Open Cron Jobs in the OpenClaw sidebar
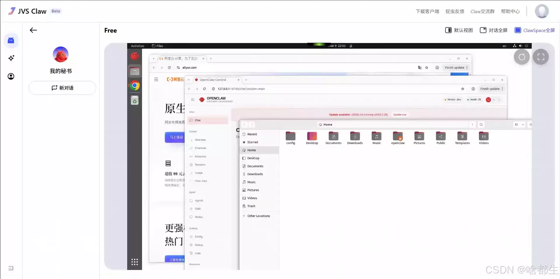Image resolution: width=560 pixels, height=279 pixels. [201, 181]
